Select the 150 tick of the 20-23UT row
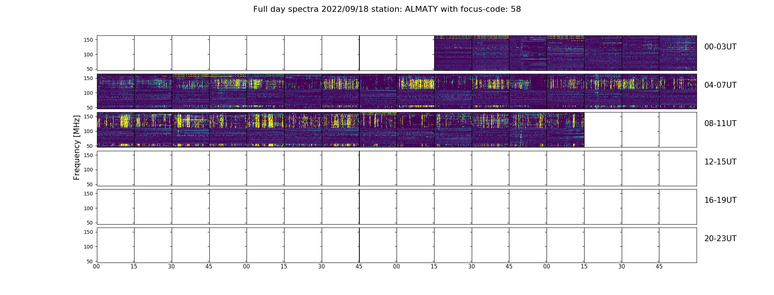The height and width of the screenshot is (295, 774). [89, 232]
